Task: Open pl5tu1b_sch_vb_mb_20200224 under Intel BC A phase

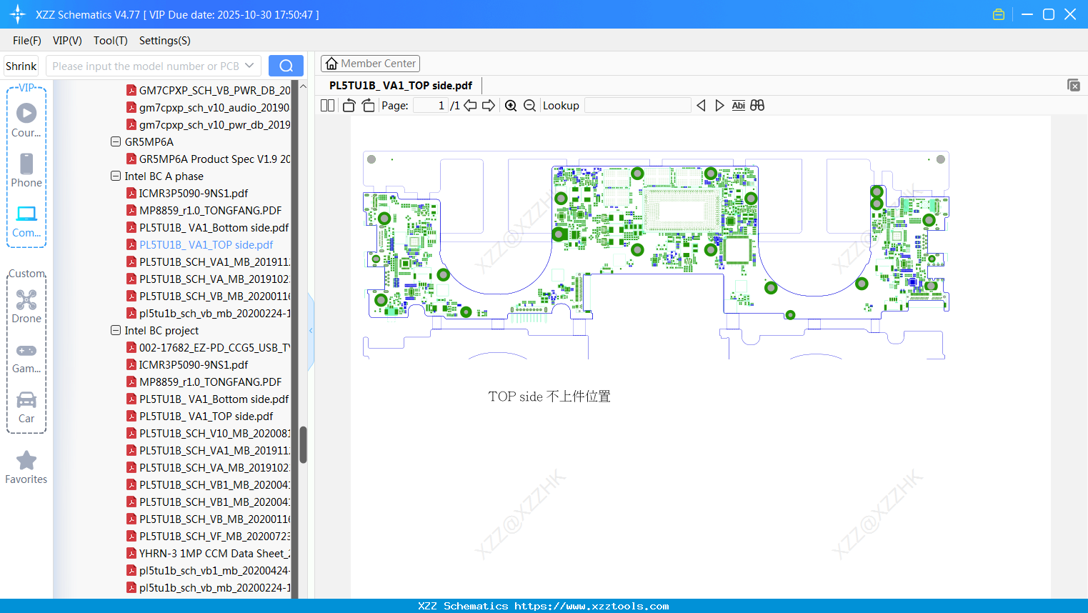Action: coord(209,313)
